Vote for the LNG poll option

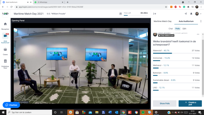[176, 89]
